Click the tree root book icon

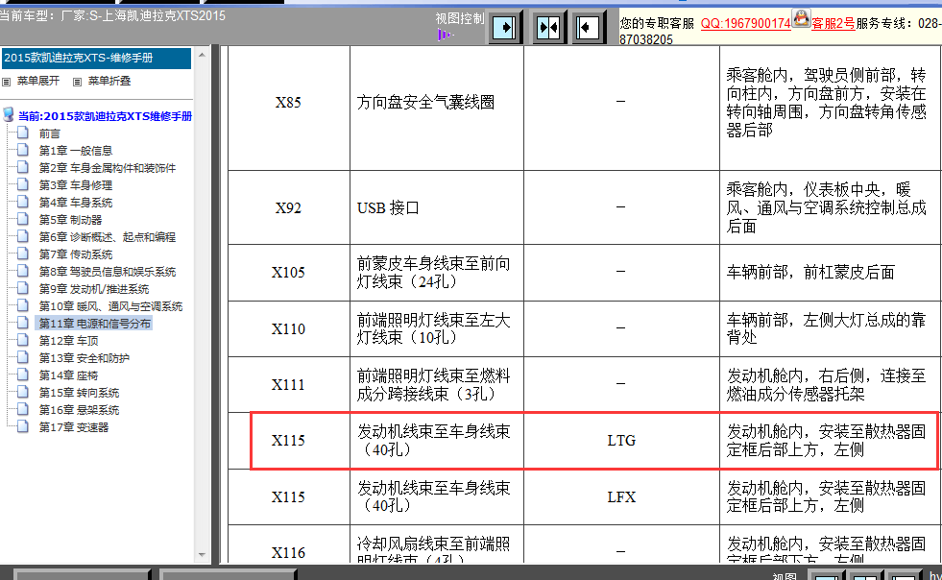9,114
